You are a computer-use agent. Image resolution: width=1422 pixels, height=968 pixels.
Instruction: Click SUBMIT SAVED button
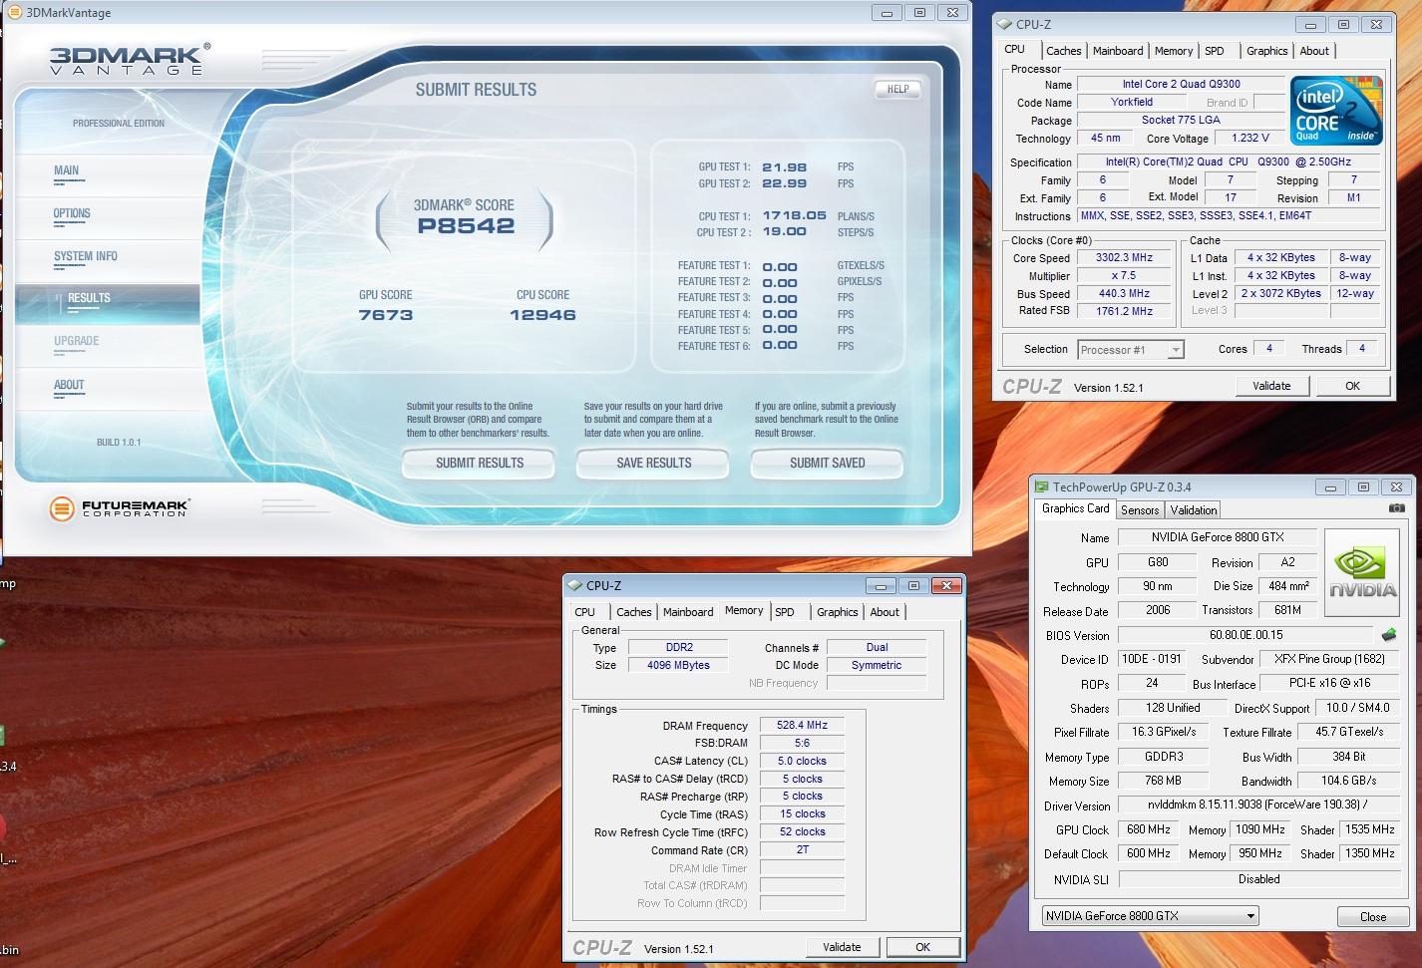tap(827, 464)
